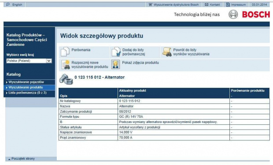Click the date 03.01.2014 in top bar

(259, 5)
